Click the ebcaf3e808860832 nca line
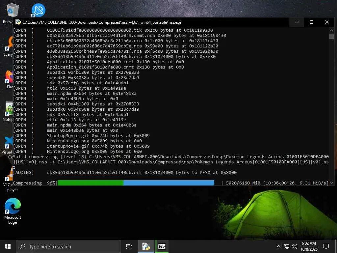The height and width of the screenshot is (253, 337). [116, 41]
